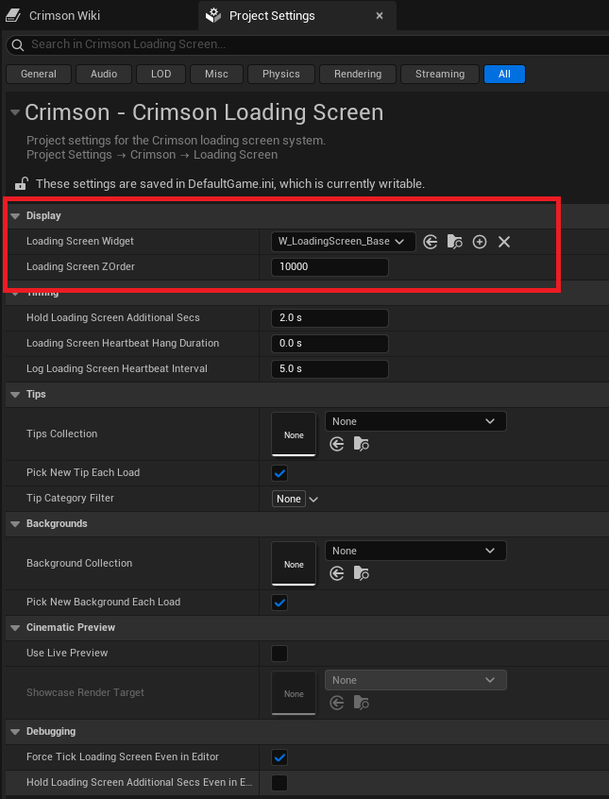
Task: Edit Log Loading Screen Heartbeat Interval value
Action: point(330,369)
